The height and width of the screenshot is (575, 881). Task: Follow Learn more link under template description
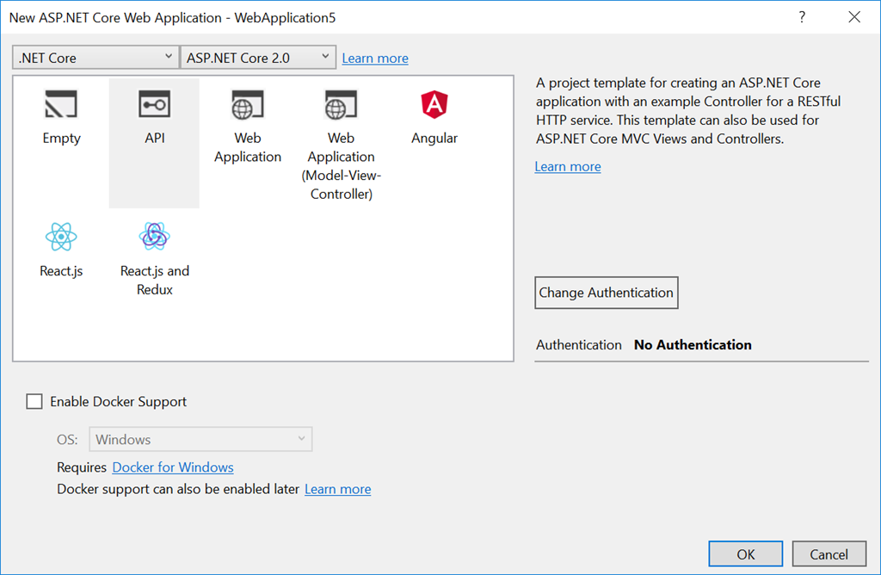[568, 166]
